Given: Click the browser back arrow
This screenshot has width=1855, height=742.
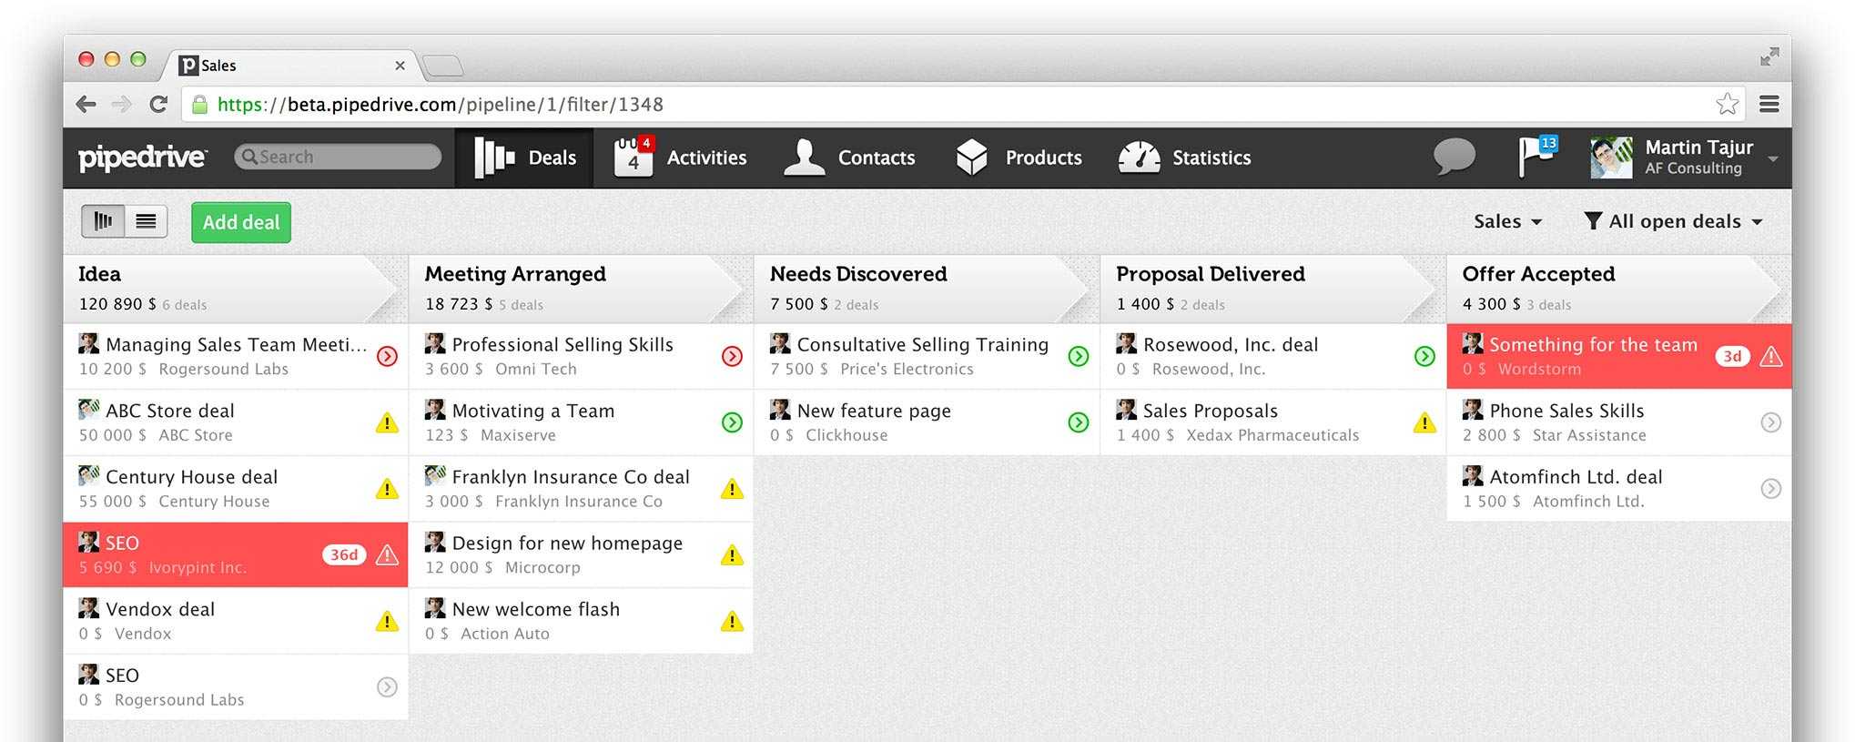Looking at the screenshot, I should point(86,104).
